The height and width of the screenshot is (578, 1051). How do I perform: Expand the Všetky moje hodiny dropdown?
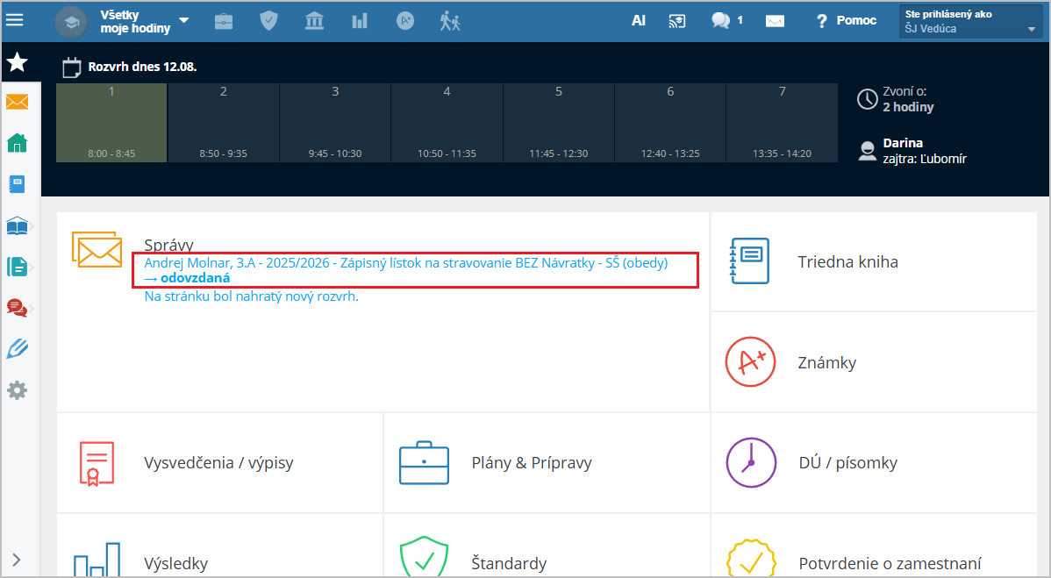tap(183, 21)
